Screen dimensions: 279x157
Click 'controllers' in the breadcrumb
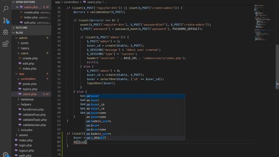pyautogui.click(x=71, y=2)
